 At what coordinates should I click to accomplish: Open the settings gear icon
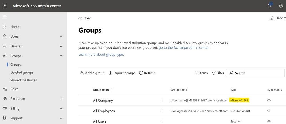pos(281,6)
